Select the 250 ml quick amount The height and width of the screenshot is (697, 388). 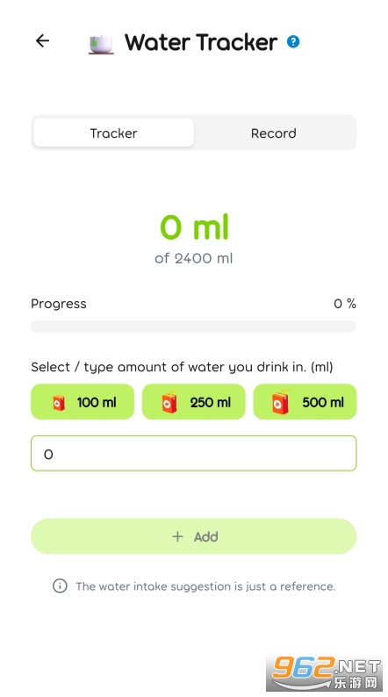coord(193,402)
